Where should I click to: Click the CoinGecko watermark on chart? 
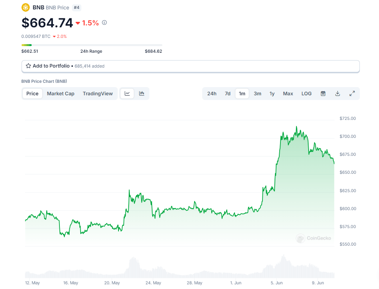pyautogui.click(x=314, y=238)
